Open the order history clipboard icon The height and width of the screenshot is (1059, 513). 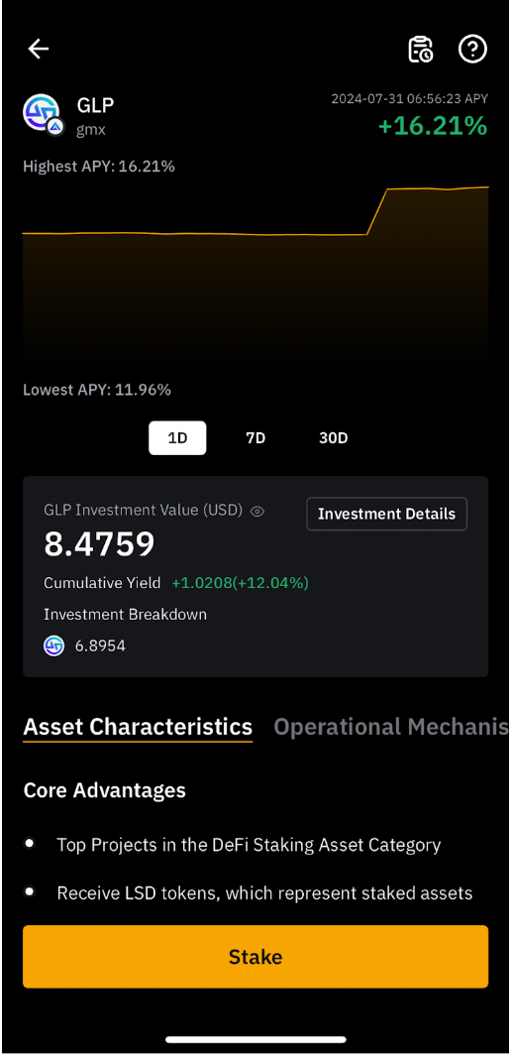tap(421, 50)
